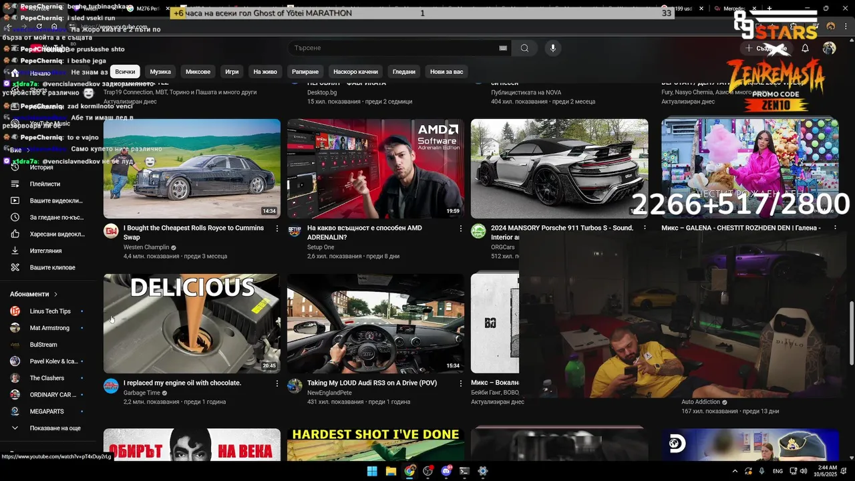Open Terminal from the taskbar
Viewport: 855px width, 481px height.
[x=464, y=471]
